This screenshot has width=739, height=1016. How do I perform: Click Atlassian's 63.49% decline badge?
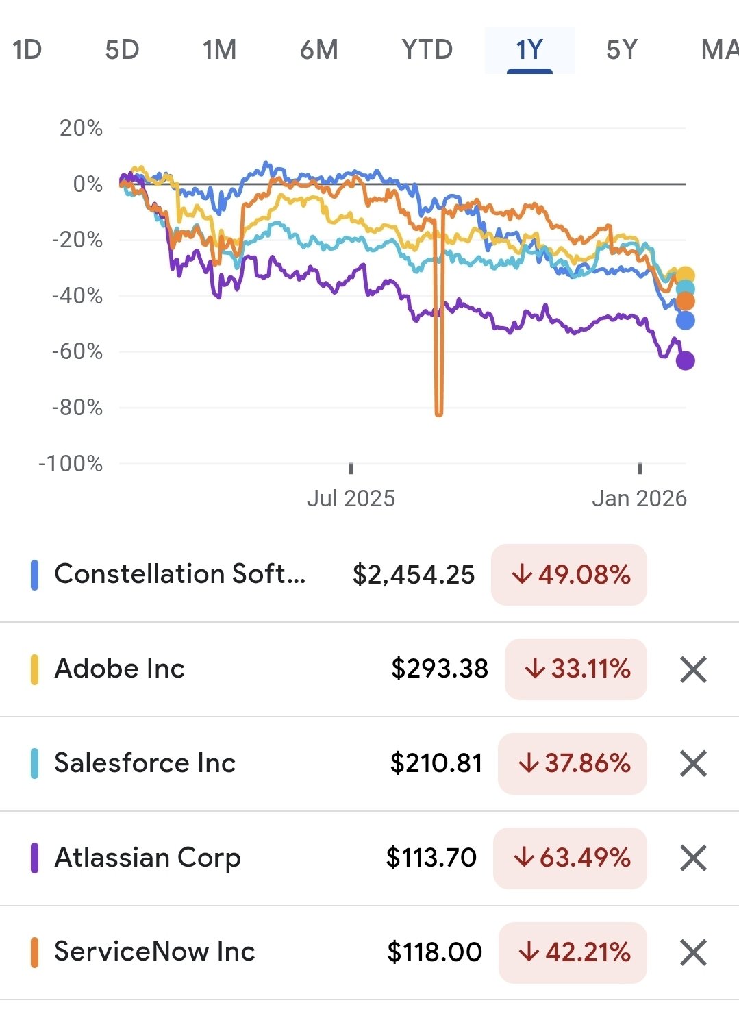point(570,858)
